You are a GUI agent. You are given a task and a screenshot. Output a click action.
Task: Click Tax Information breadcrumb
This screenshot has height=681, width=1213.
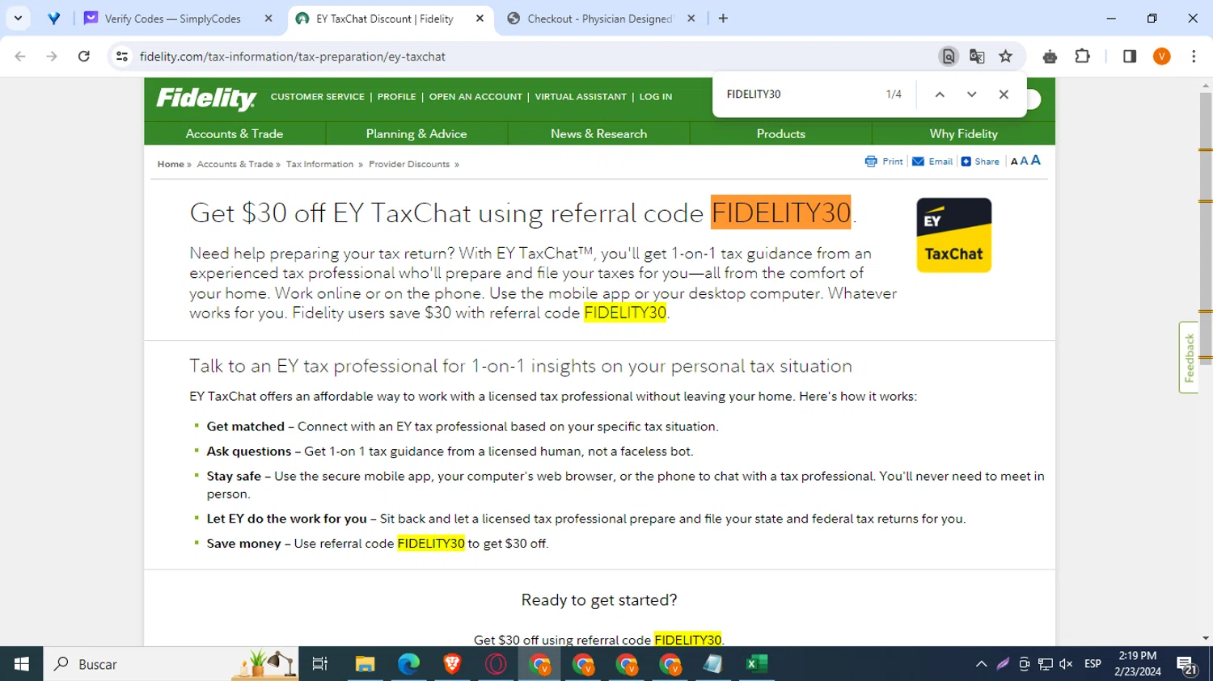tap(319, 164)
